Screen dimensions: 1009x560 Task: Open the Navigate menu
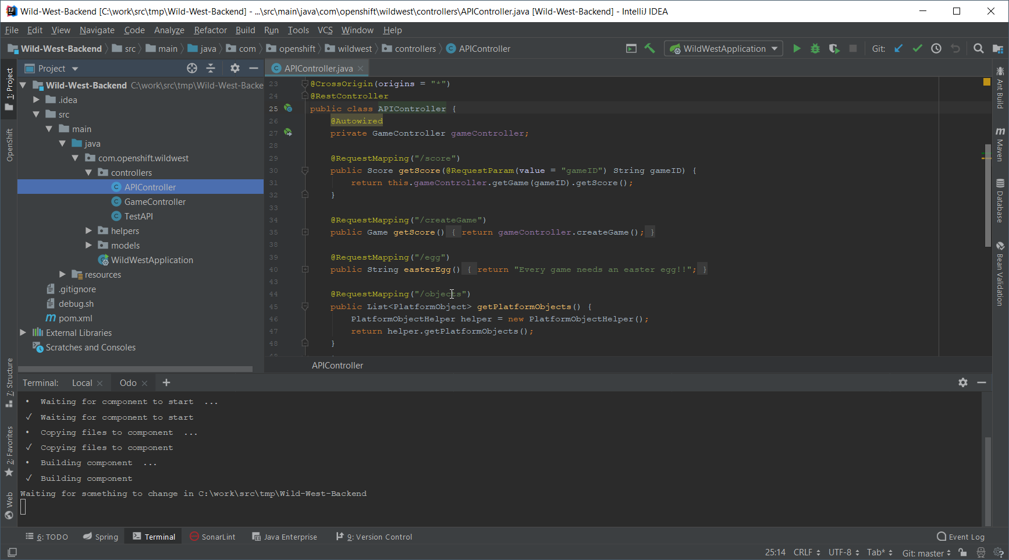(97, 30)
